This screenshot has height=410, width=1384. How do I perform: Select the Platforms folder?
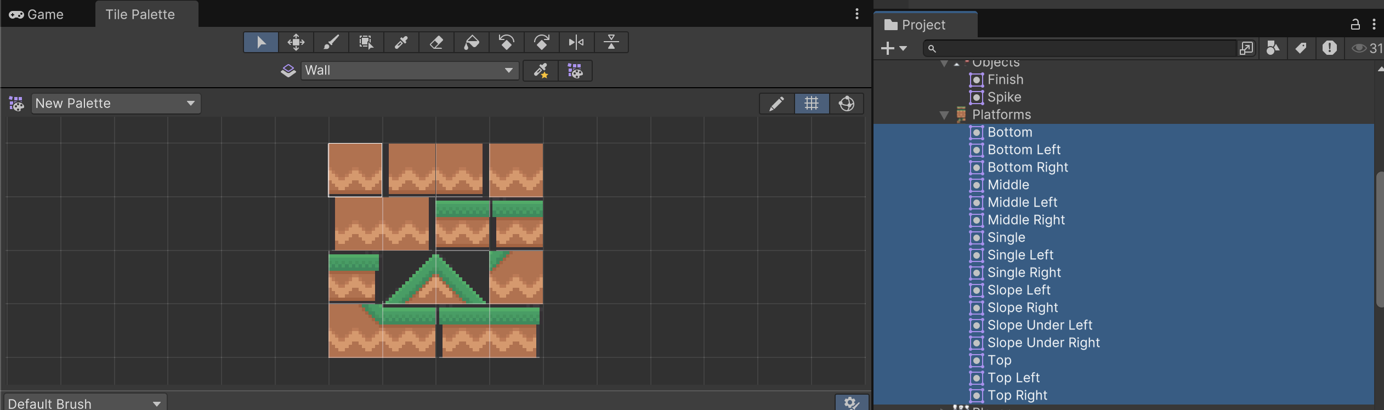[1001, 115]
